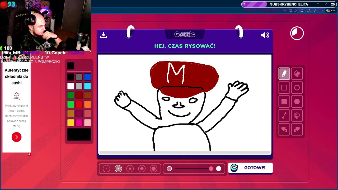Select the bright green color swatch
This screenshot has height=190, width=338.
(x=71, y=104)
